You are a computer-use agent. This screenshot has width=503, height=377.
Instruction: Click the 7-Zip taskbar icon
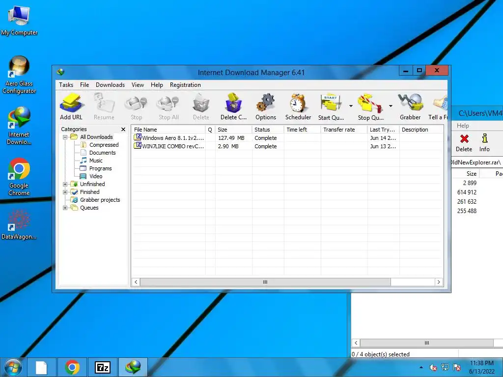point(103,367)
